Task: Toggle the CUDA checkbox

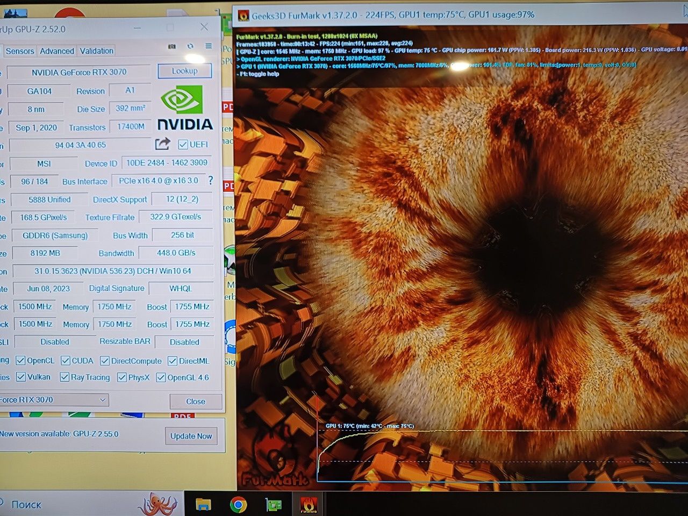Action: tap(66, 360)
